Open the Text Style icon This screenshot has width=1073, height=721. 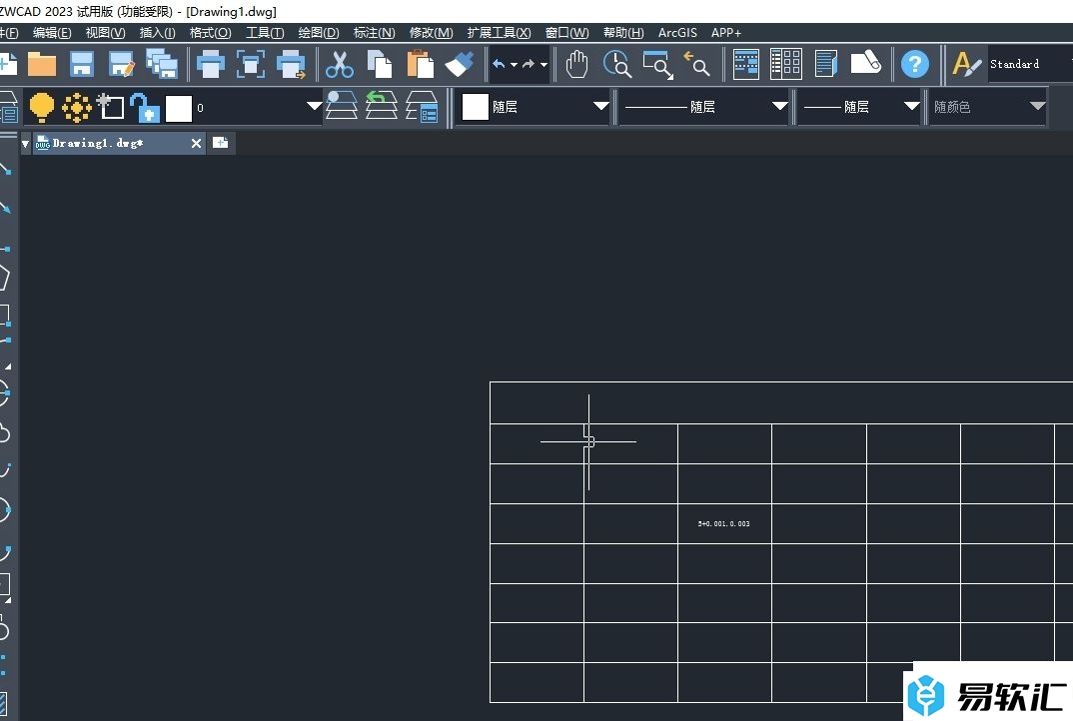point(967,64)
